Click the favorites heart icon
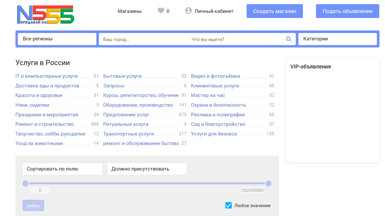 [161, 11]
